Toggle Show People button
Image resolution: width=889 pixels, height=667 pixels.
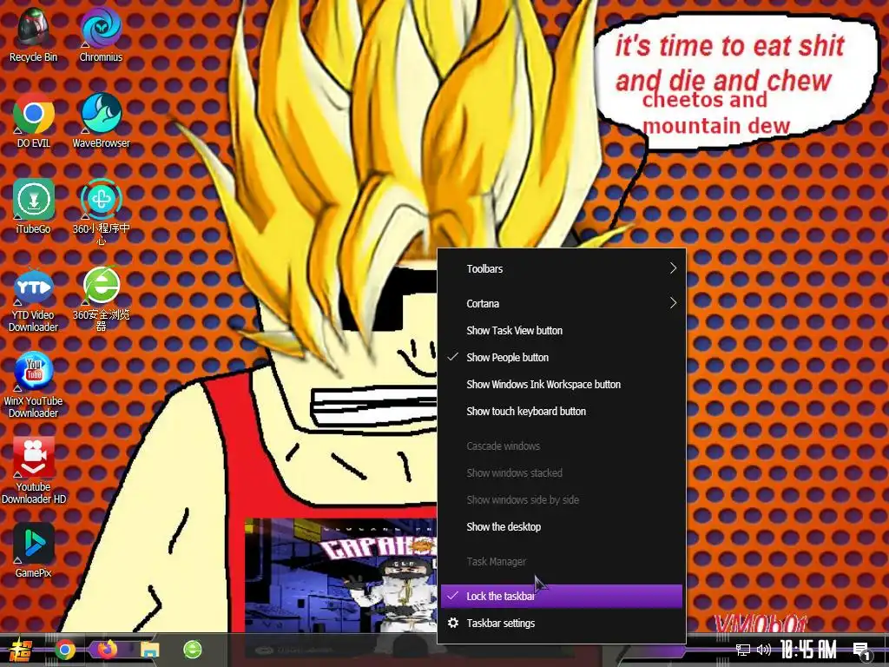point(562,357)
